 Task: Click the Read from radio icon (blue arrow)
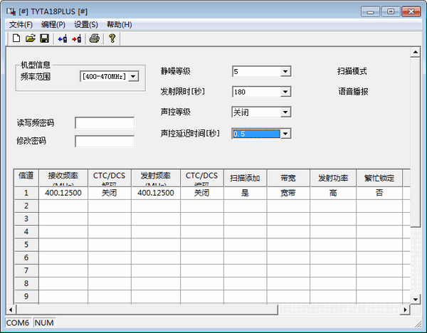(x=62, y=38)
